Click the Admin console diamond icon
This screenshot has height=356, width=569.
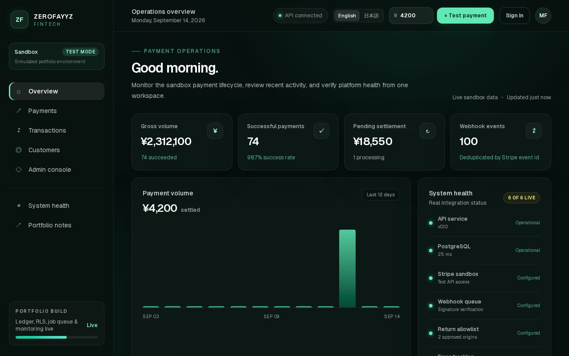(x=19, y=170)
